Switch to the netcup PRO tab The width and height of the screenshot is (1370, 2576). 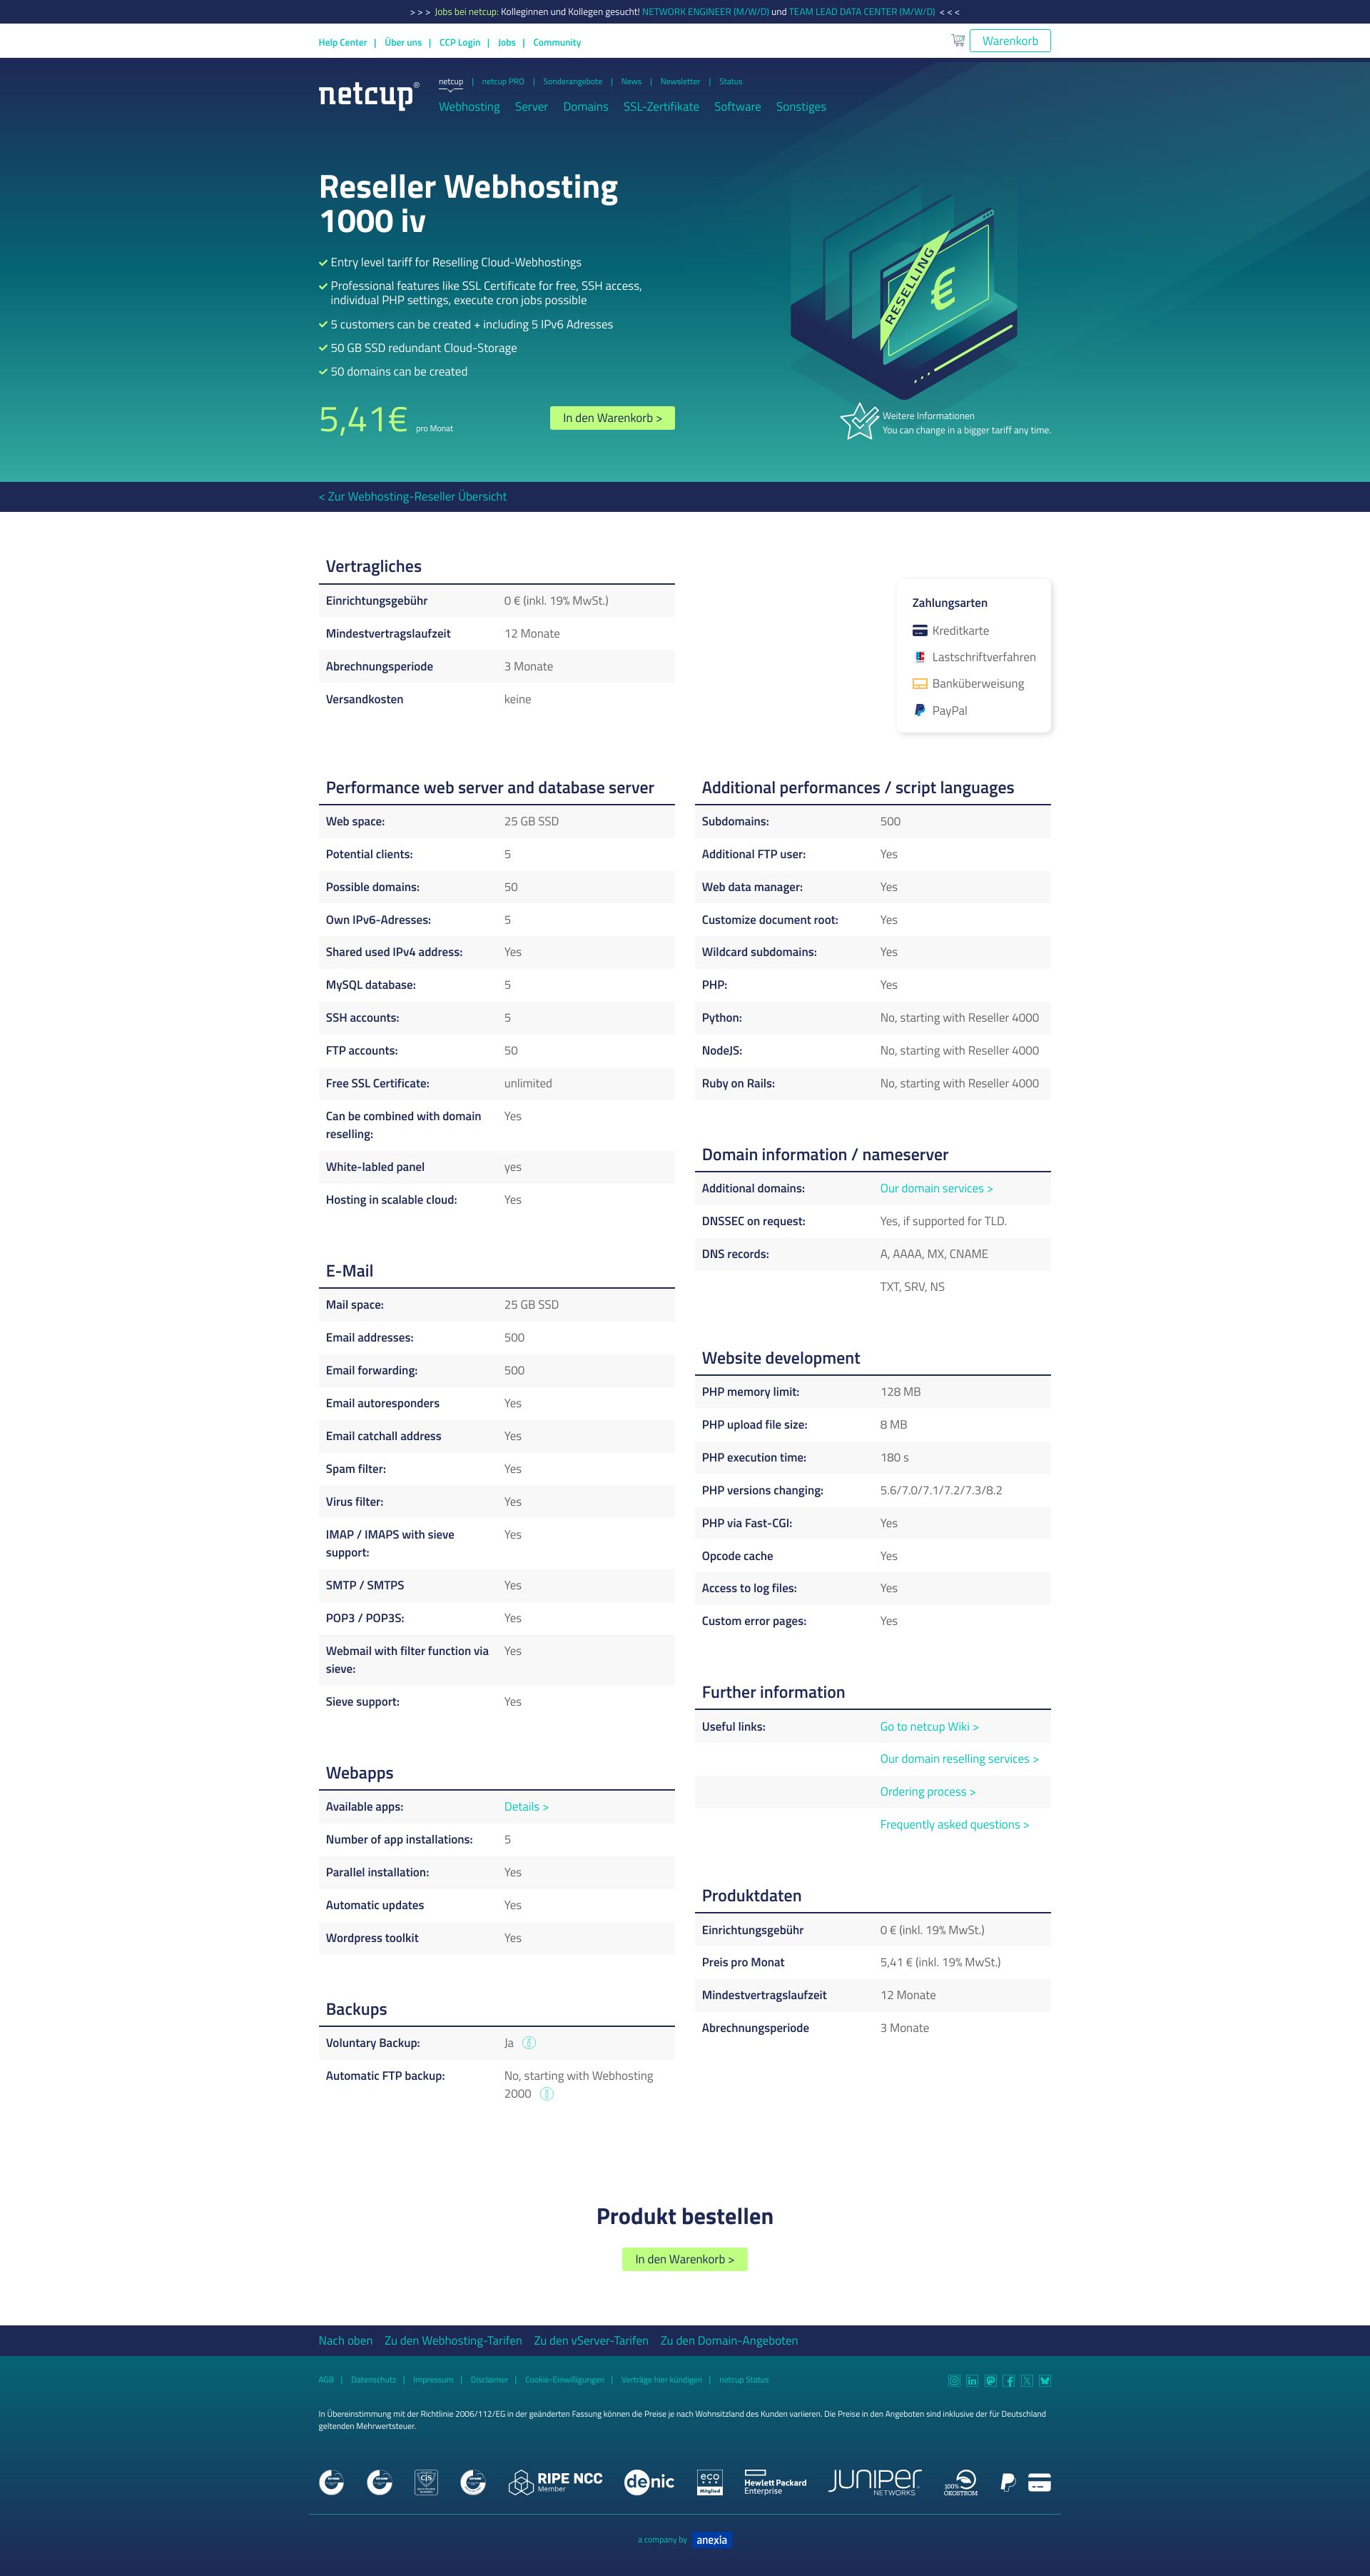[x=502, y=82]
